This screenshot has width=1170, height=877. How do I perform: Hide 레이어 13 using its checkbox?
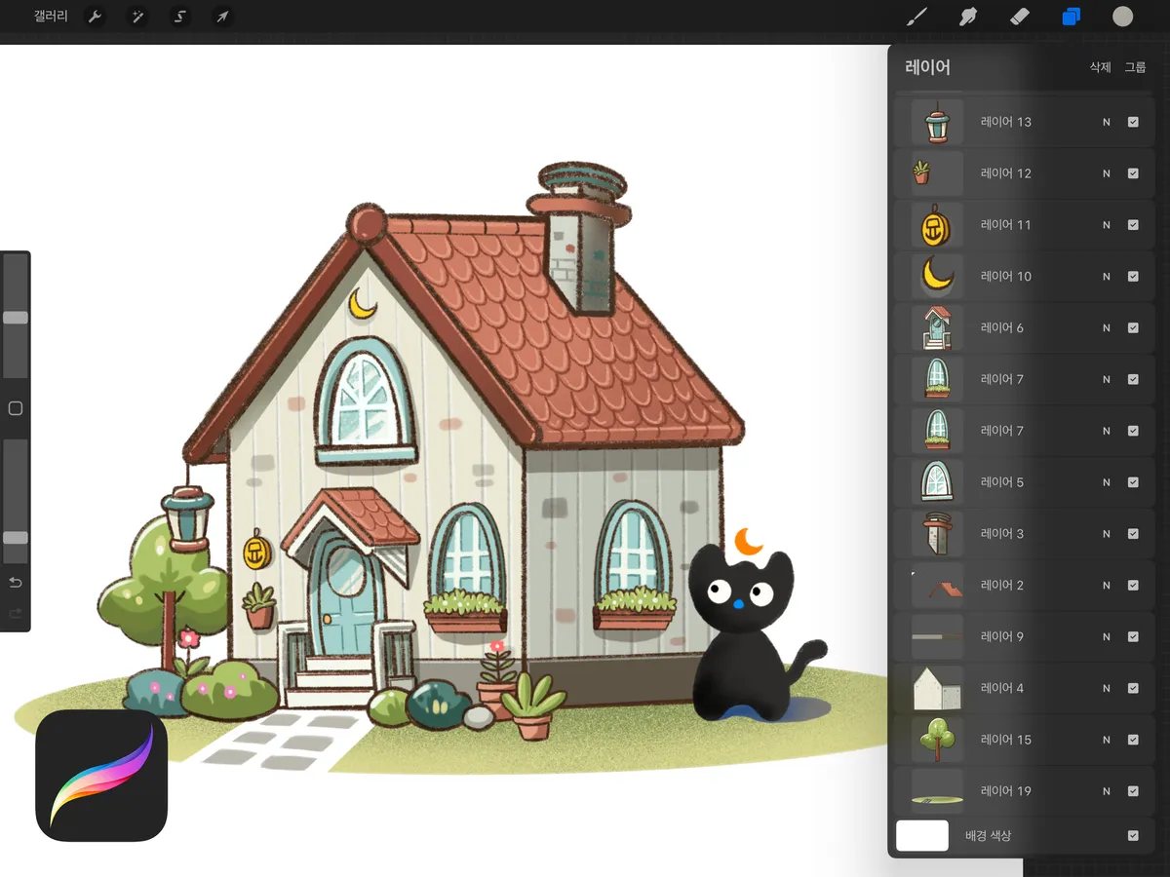[x=1133, y=122]
